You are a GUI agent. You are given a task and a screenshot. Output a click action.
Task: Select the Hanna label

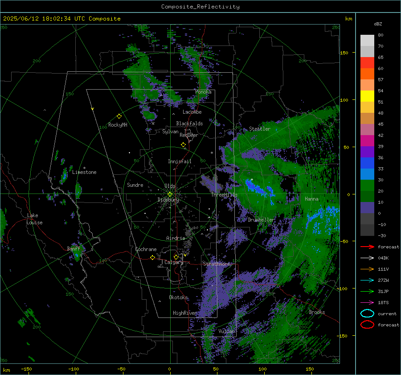(311, 199)
